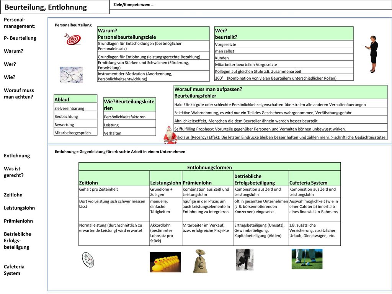Click the 'Cafeteria System' column header
This screenshot has height=294, width=392.
pyautogui.click(x=315, y=178)
